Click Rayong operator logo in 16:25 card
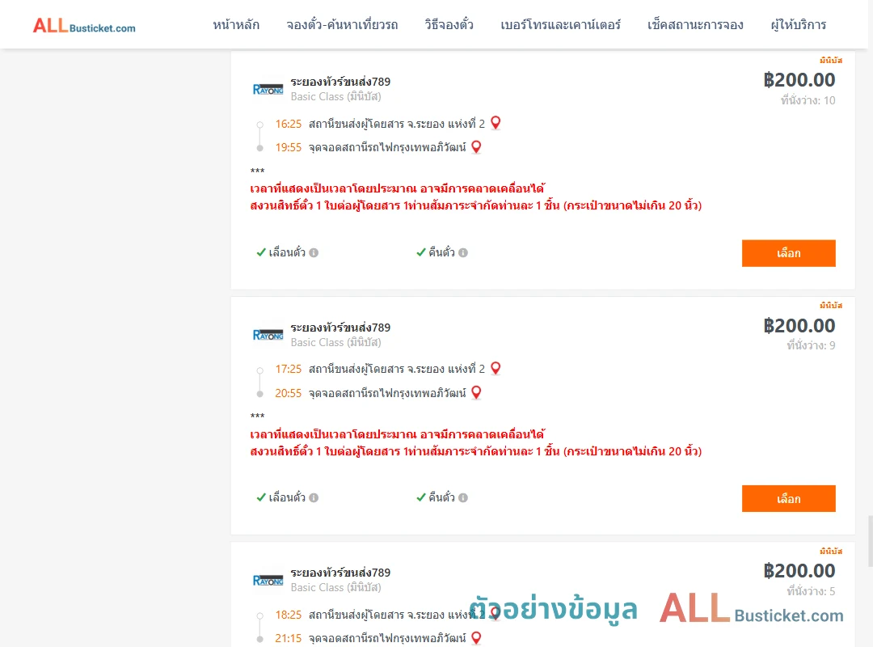 click(268, 89)
